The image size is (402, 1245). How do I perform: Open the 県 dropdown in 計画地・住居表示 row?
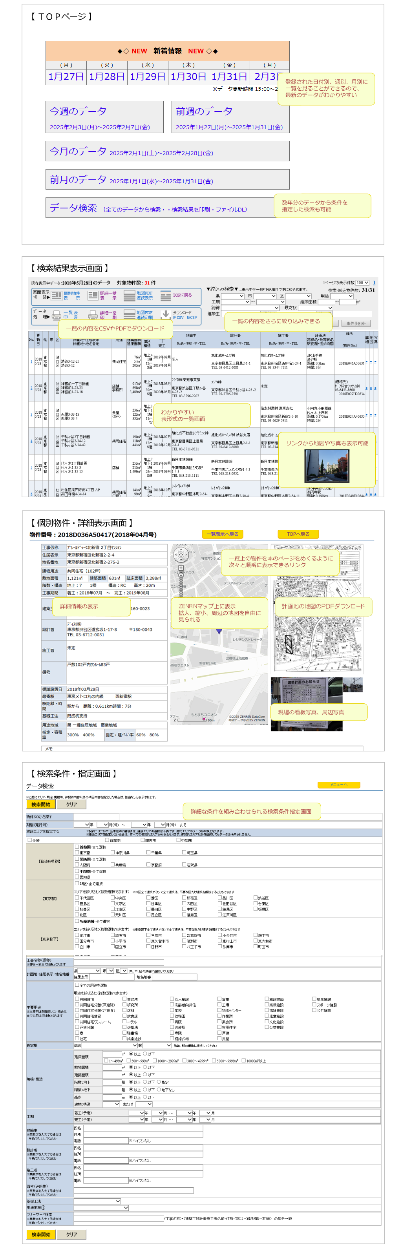[x=89, y=971]
